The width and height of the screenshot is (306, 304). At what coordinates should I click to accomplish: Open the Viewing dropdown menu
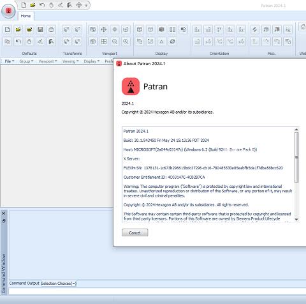click(x=70, y=61)
